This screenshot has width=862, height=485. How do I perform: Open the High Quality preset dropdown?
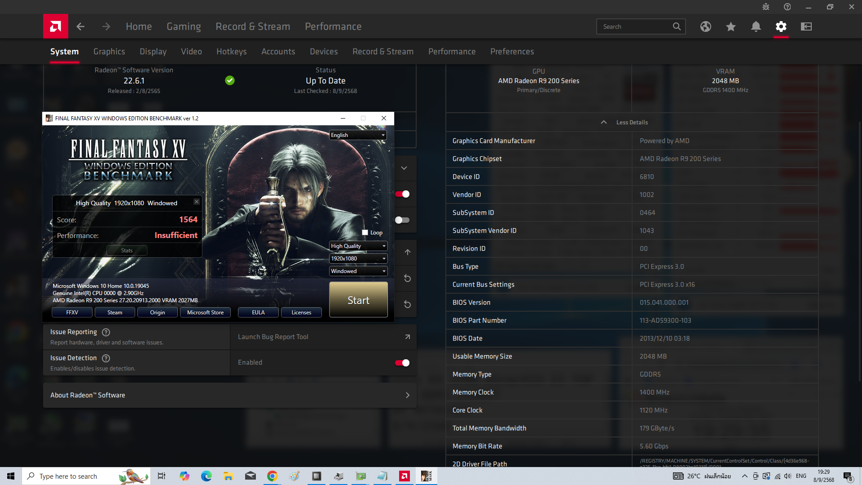click(x=358, y=246)
